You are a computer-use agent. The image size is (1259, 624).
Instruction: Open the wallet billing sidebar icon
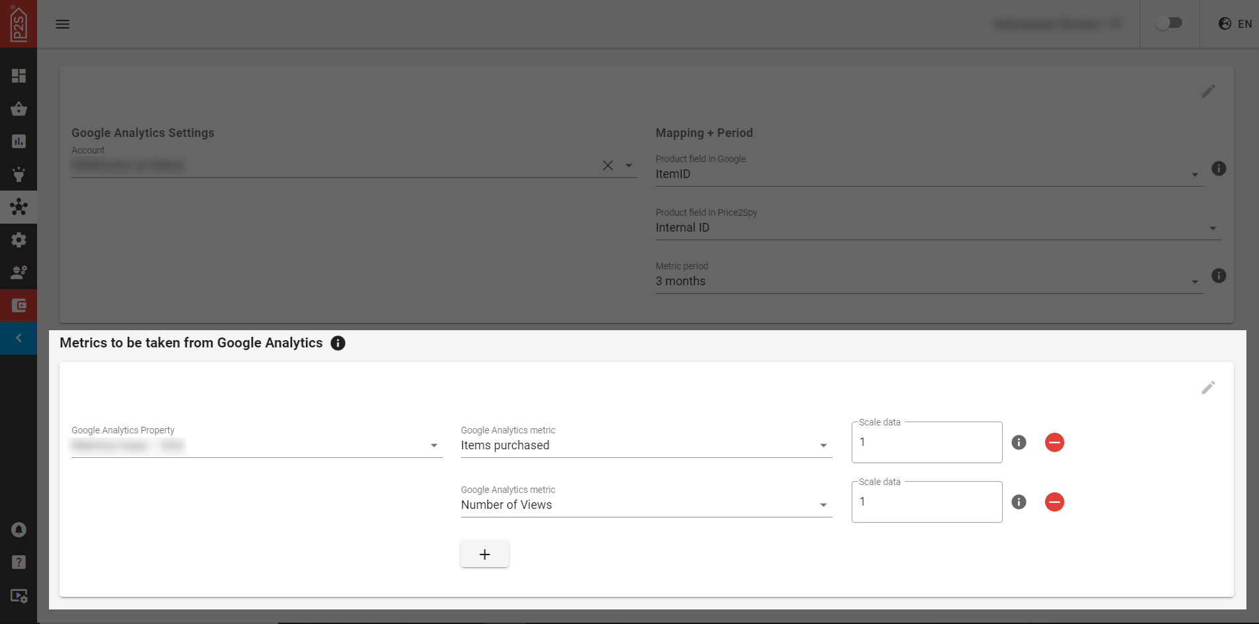(x=19, y=305)
